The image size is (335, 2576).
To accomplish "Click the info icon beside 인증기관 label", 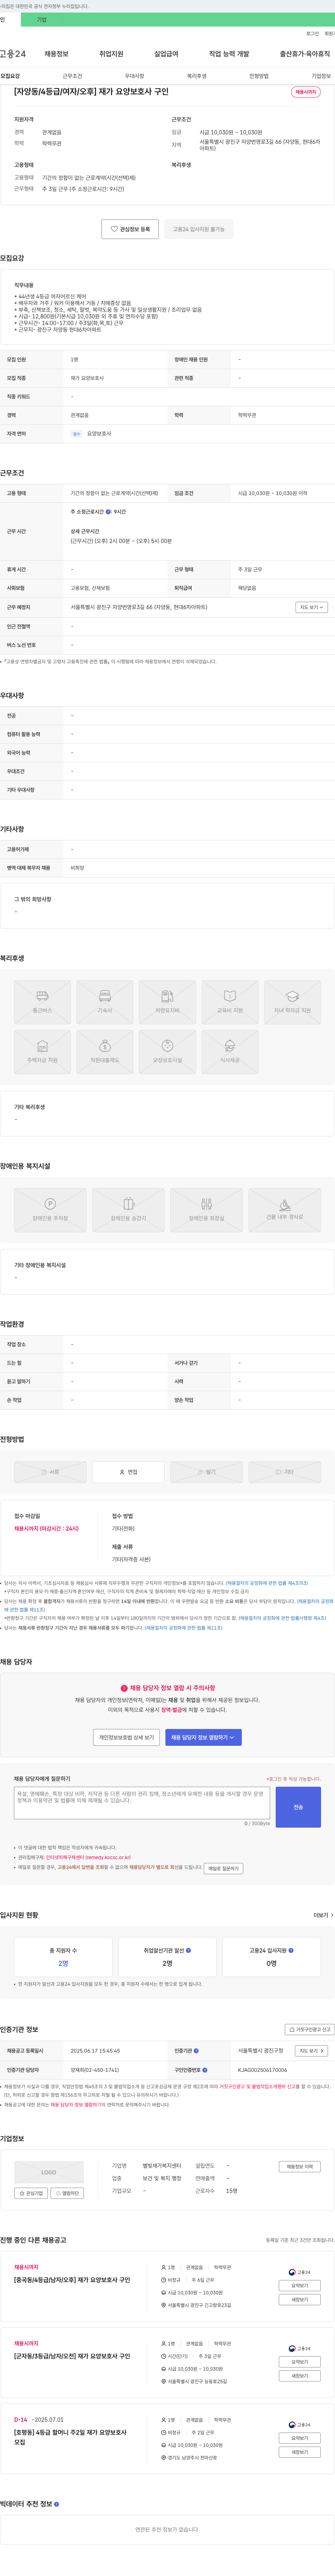I will tap(196, 2051).
